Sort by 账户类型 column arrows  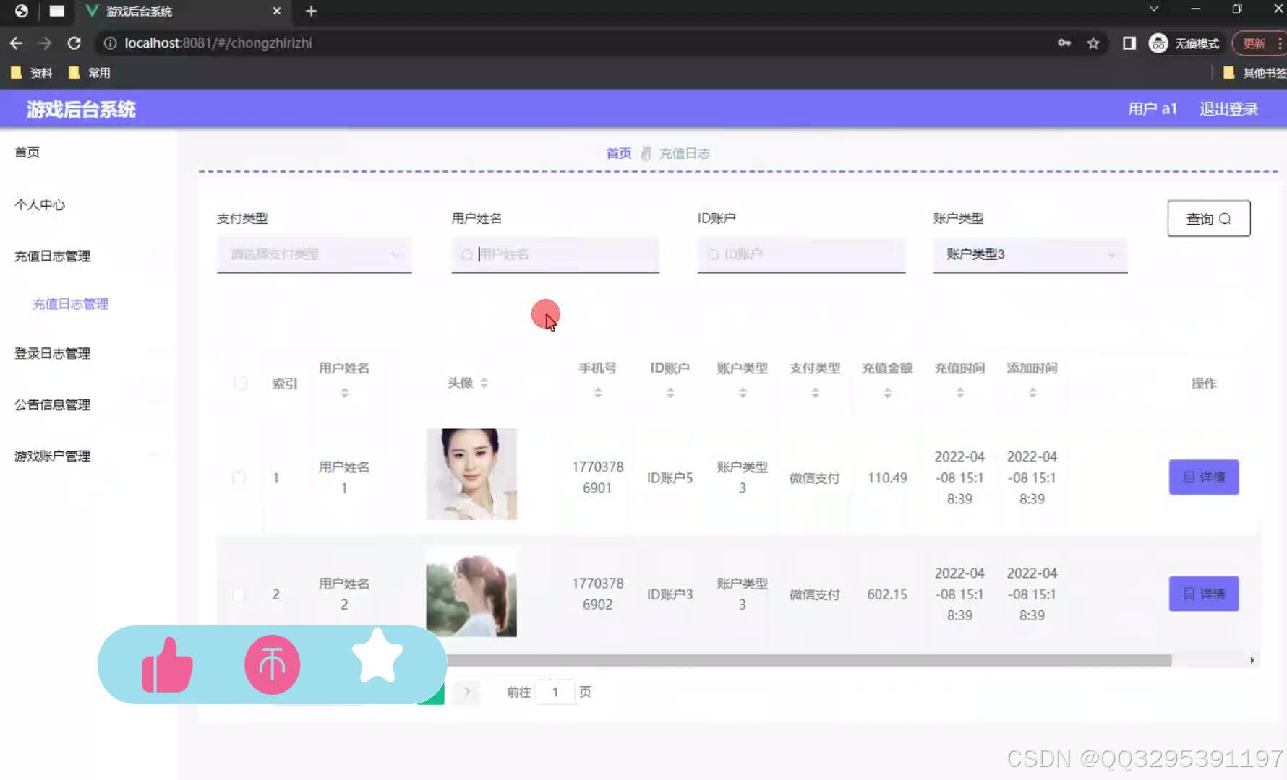point(743,393)
